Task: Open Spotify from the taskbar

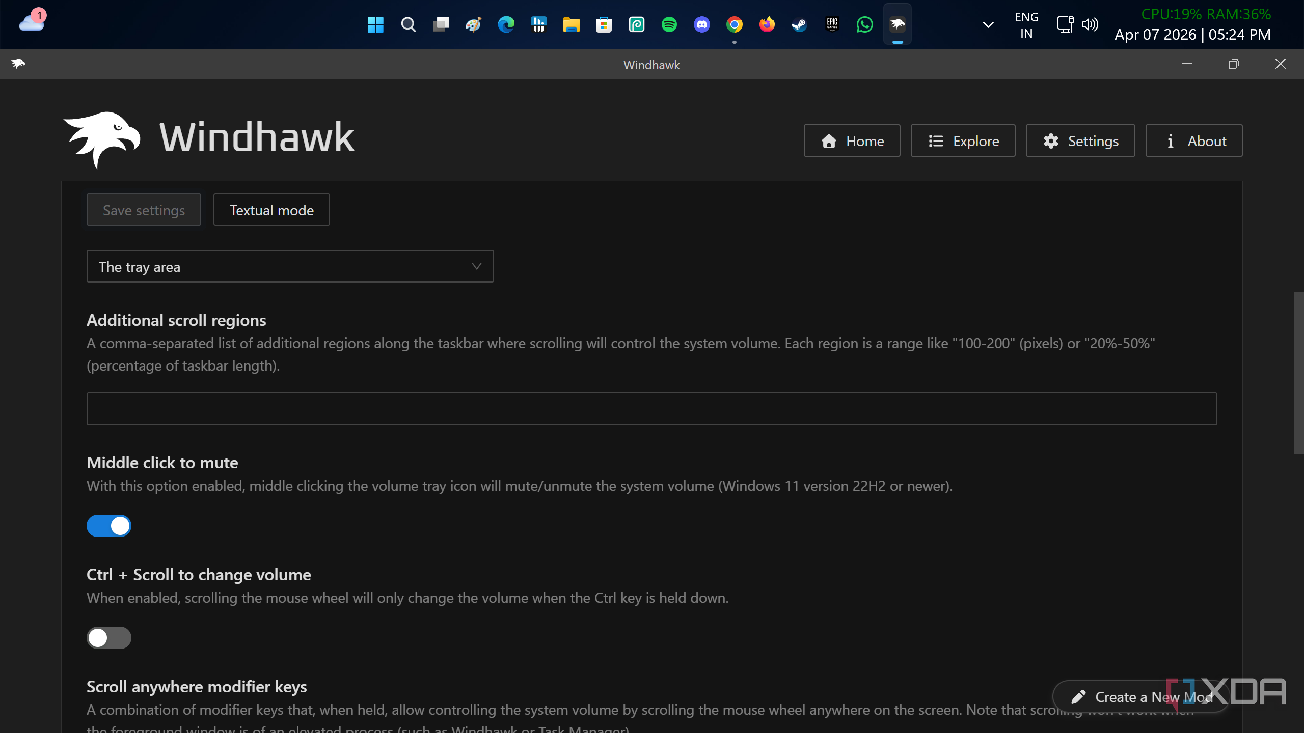Action: tap(669, 24)
